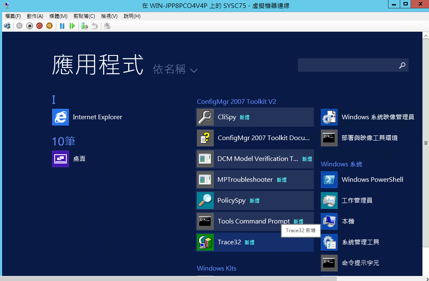Screen dimensions: 429x281
Task: Click the letter I group header
Action: (x=53, y=100)
